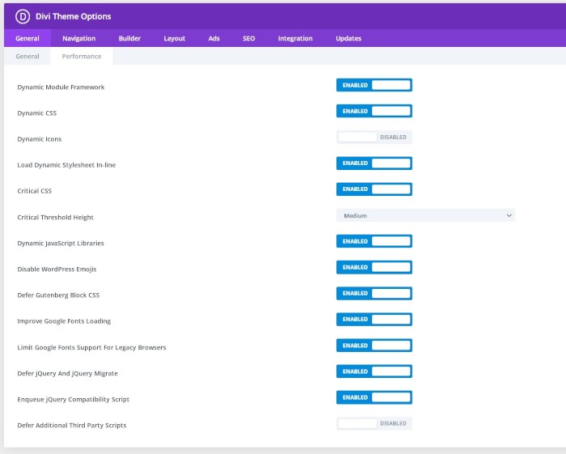
Task: Click Defer jQuery And jQuery Migrate label
Action: (67, 373)
